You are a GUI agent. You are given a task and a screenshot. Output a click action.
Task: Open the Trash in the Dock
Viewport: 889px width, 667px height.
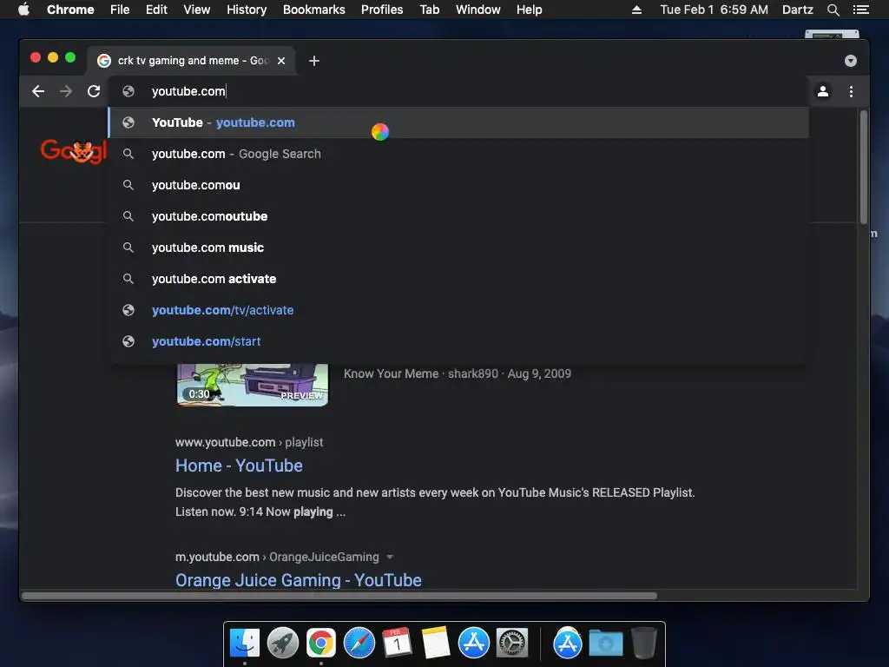click(643, 643)
